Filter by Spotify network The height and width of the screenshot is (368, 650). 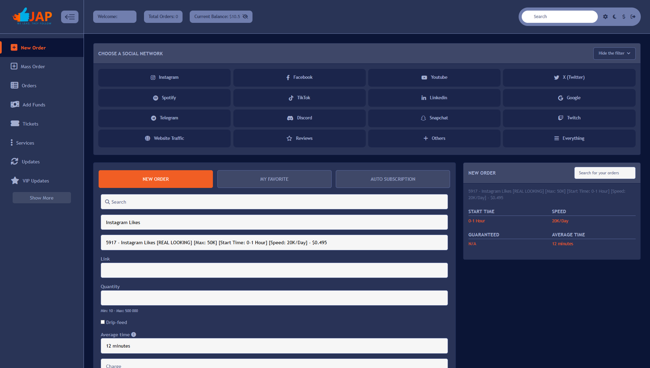(164, 98)
